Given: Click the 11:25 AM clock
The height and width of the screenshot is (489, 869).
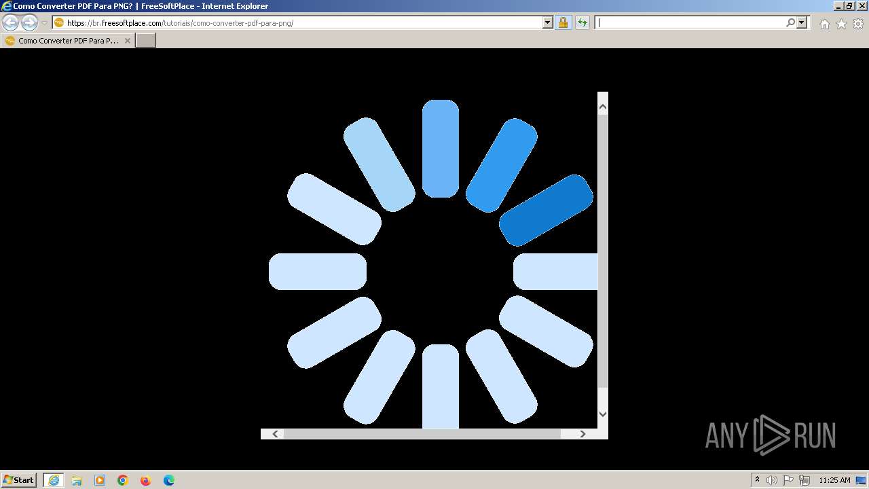Looking at the screenshot, I should pyautogui.click(x=834, y=480).
